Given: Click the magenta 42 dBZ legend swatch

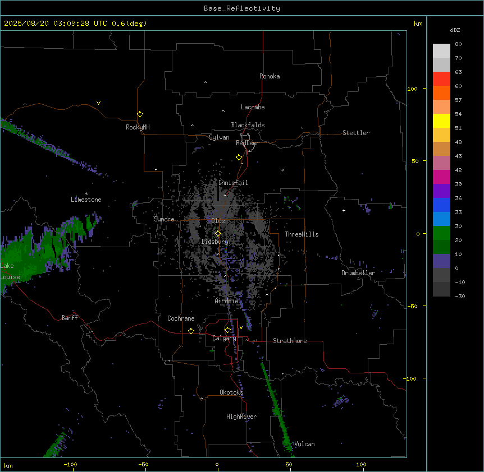Looking at the screenshot, I should (441, 177).
